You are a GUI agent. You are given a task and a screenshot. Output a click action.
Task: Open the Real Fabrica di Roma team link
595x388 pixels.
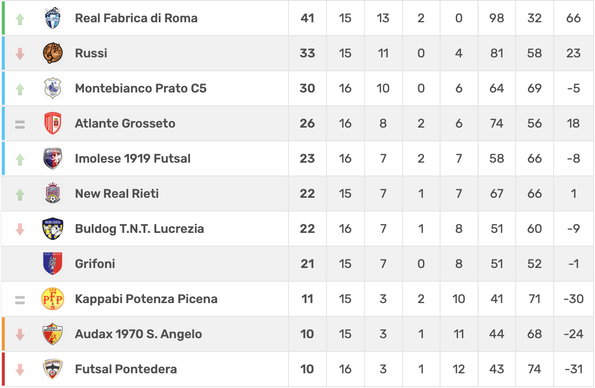(x=136, y=18)
